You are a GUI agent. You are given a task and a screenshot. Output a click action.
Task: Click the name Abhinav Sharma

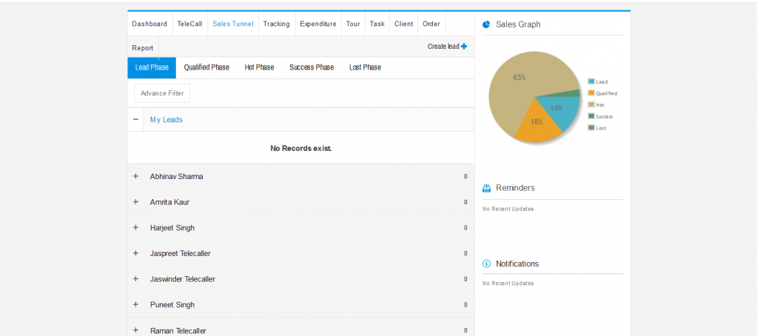[x=177, y=177]
